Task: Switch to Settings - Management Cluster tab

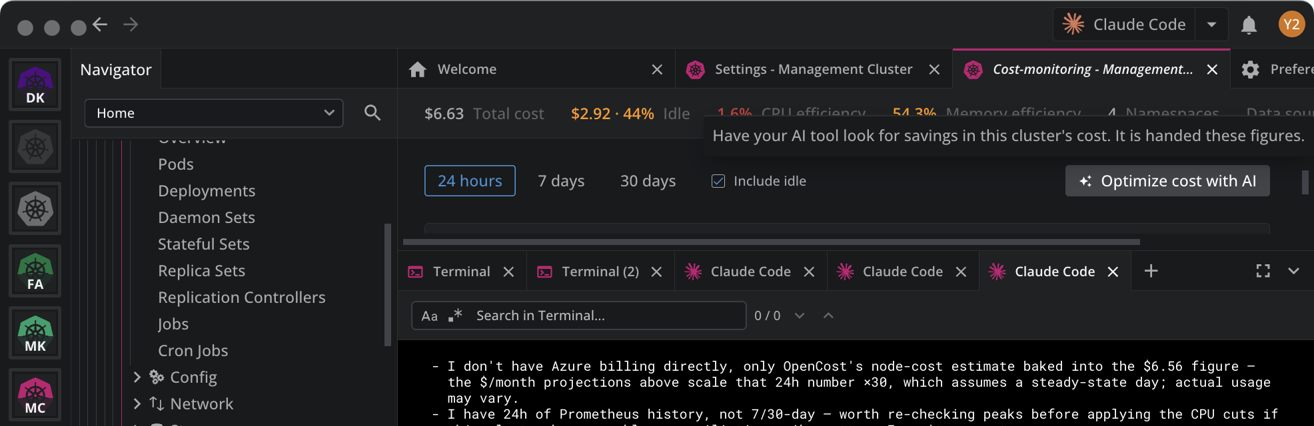Action: pos(814,69)
